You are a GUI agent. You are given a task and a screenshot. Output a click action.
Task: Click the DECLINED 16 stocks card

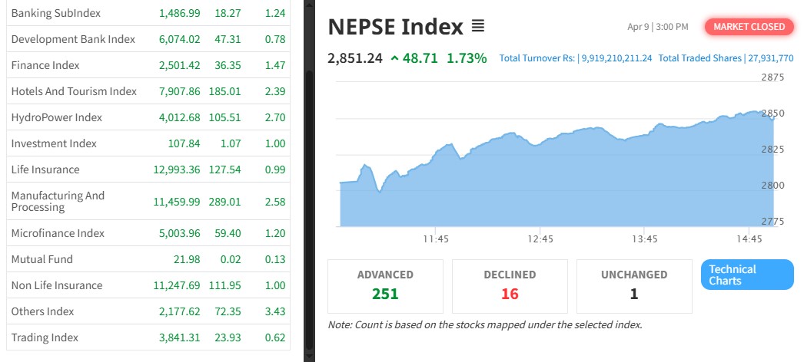510,285
